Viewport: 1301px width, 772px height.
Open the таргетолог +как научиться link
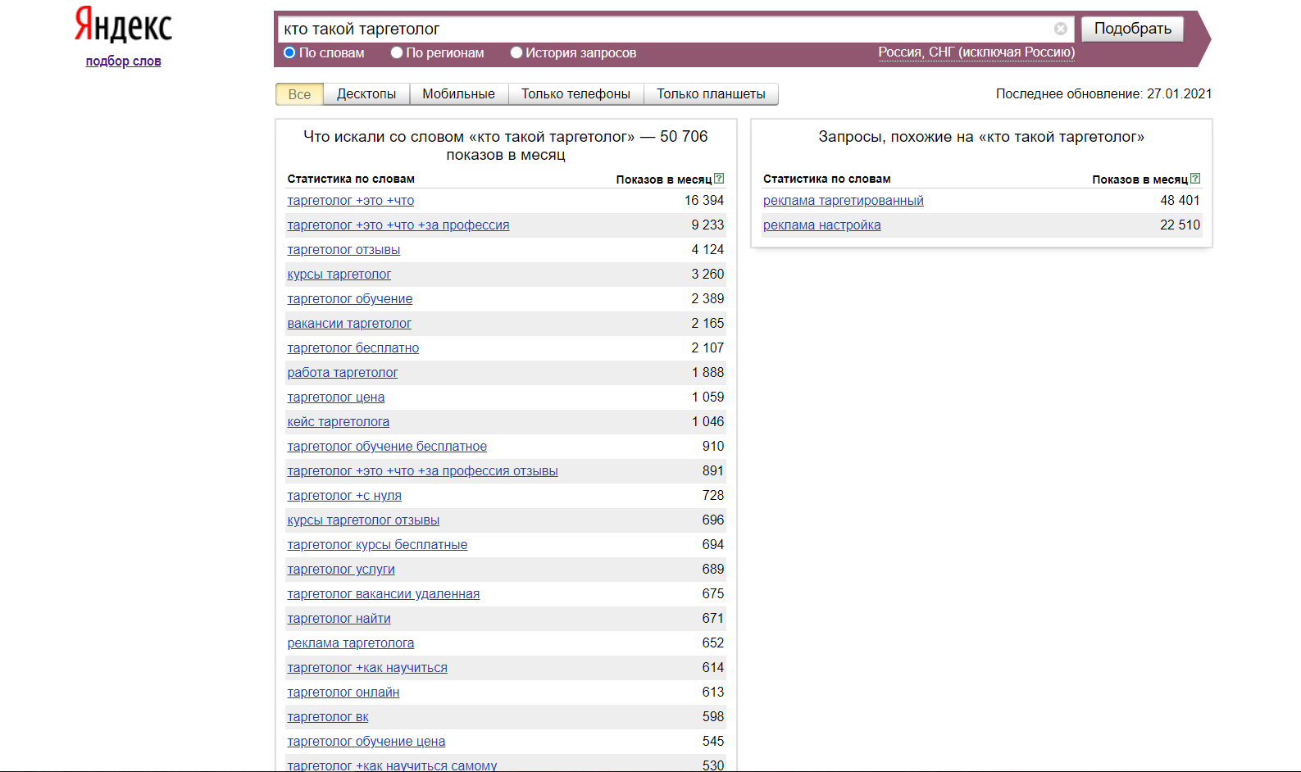pyautogui.click(x=367, y=668)
